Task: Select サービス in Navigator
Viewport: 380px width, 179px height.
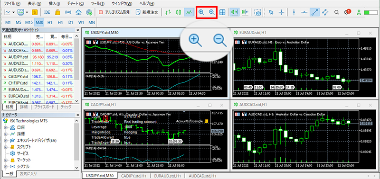Action: tap(22, 153)
